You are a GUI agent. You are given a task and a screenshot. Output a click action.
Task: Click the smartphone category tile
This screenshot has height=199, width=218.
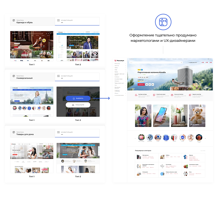161,116
